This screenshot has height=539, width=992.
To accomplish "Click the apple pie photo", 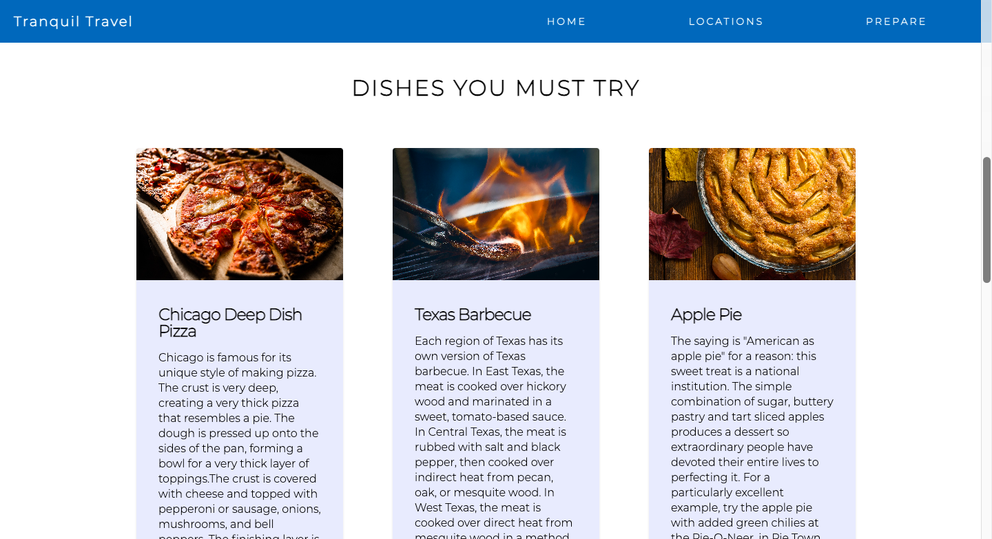I will pos(752,214).
